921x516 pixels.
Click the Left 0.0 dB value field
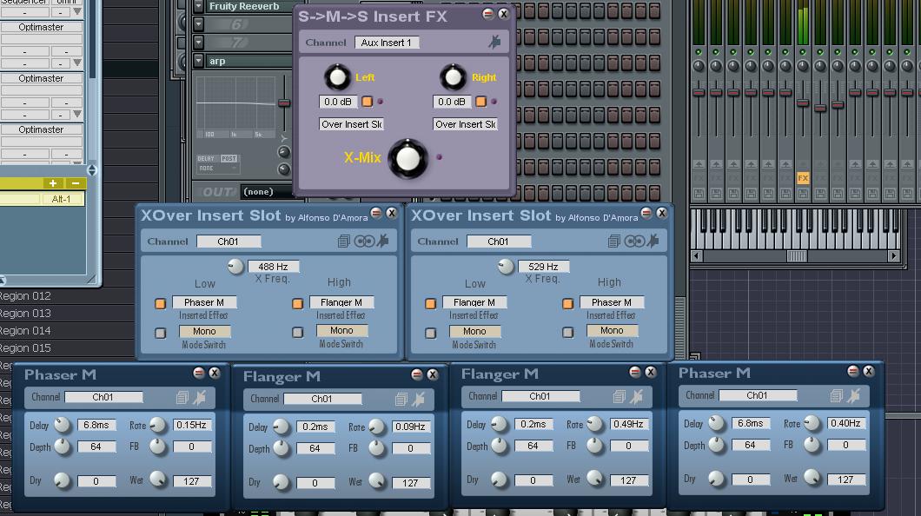338,102
